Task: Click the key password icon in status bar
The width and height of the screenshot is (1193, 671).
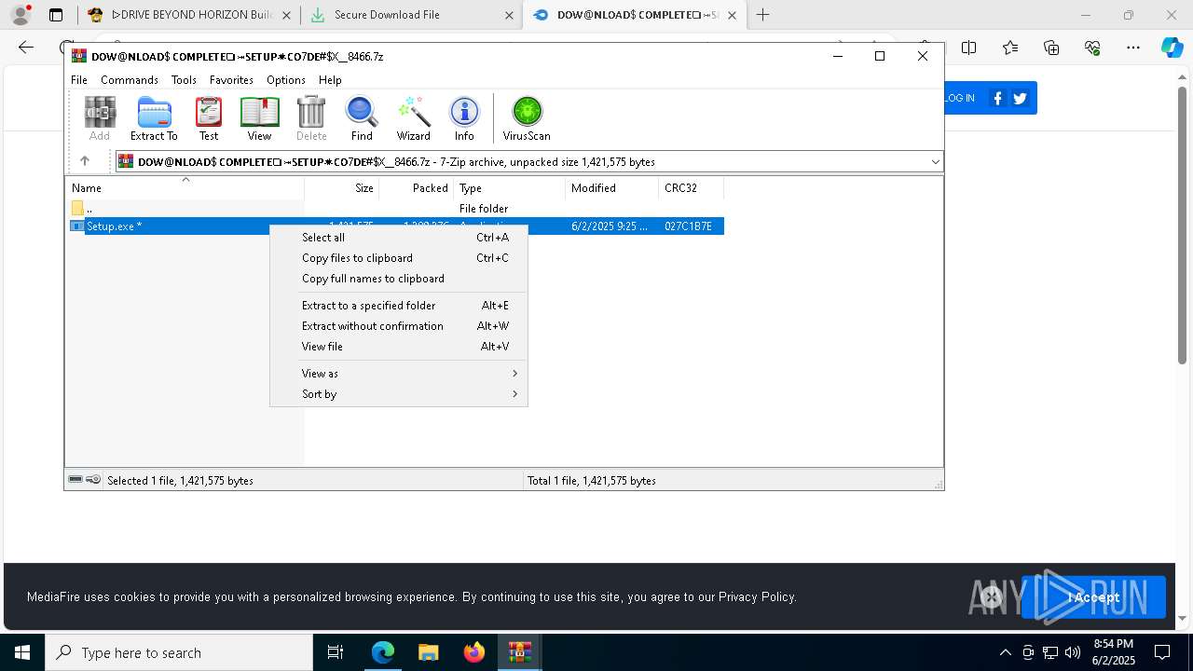Action: (93, 480)
